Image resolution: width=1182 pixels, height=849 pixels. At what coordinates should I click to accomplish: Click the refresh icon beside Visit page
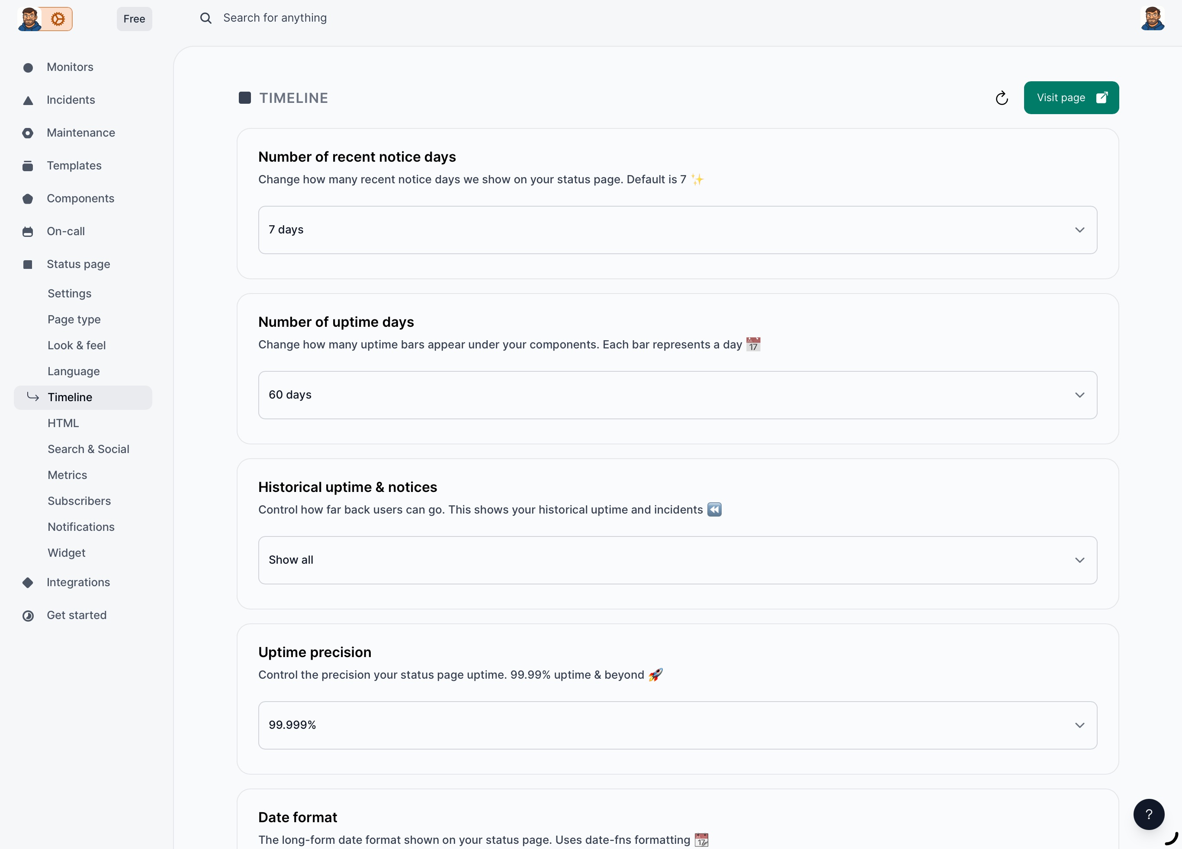point(1001,98)
